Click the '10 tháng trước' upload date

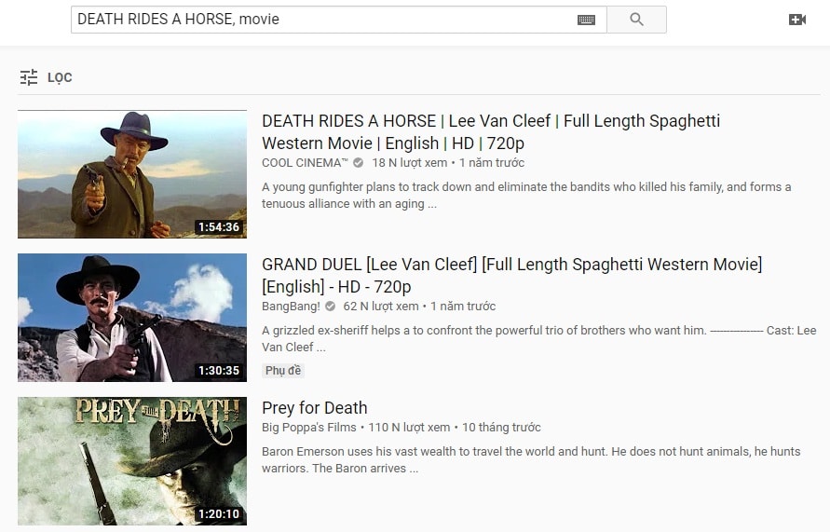501,428
